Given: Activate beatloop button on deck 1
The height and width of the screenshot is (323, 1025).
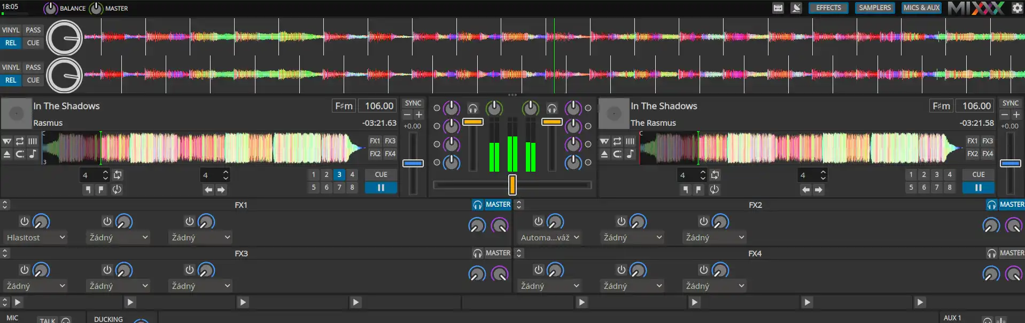Looking at the screenshot, I should (118, 175).
